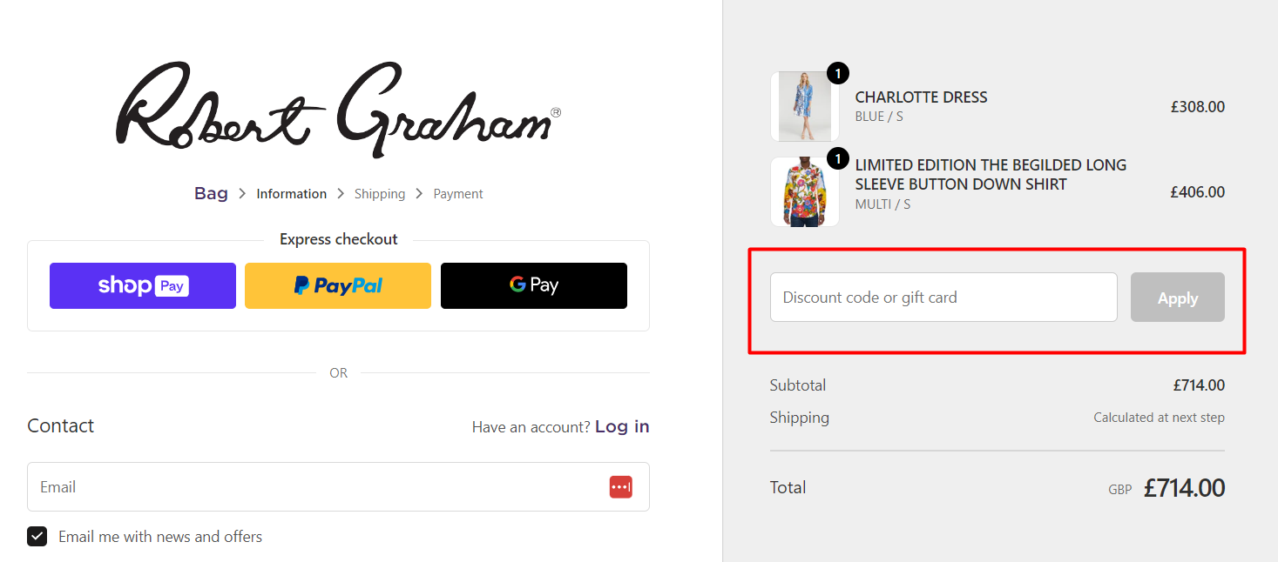Click the Robert Graham logo
The width and height of the screenshot is (1278, 562).
pos(340,106)
